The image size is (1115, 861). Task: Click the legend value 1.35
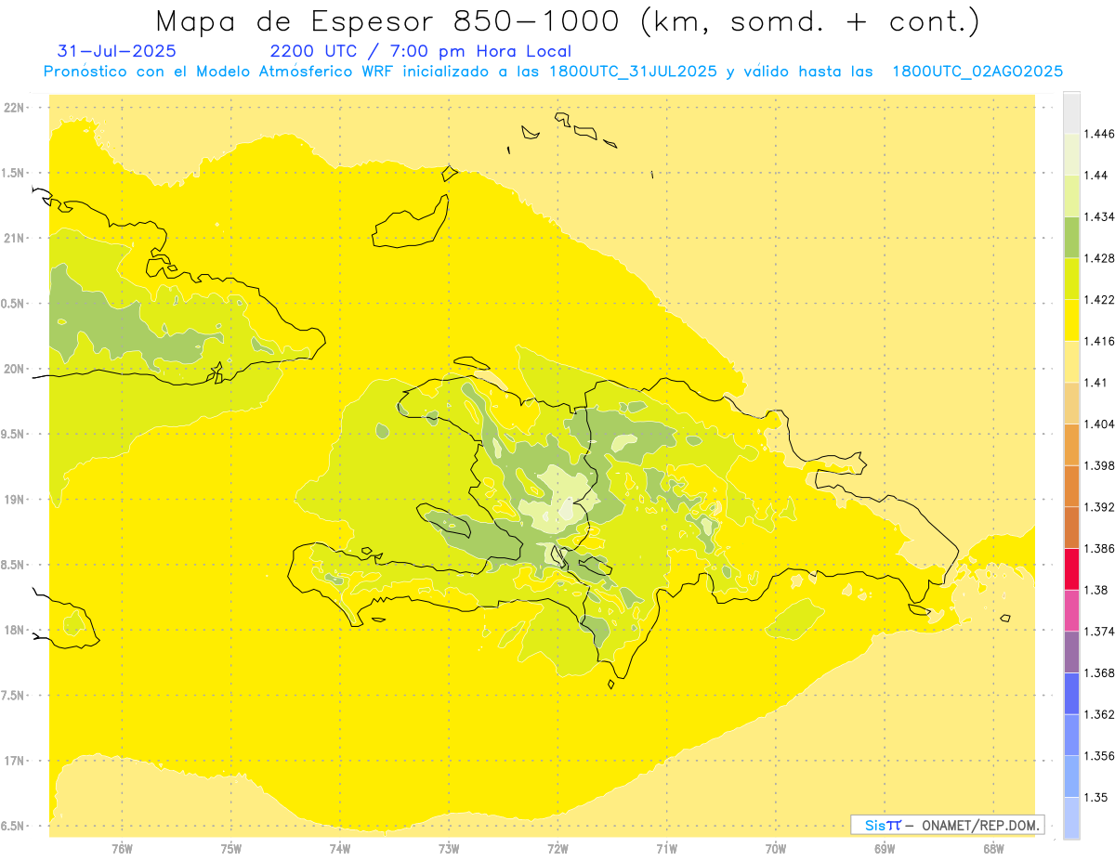pyautogui.click(x=1095, y=797)
